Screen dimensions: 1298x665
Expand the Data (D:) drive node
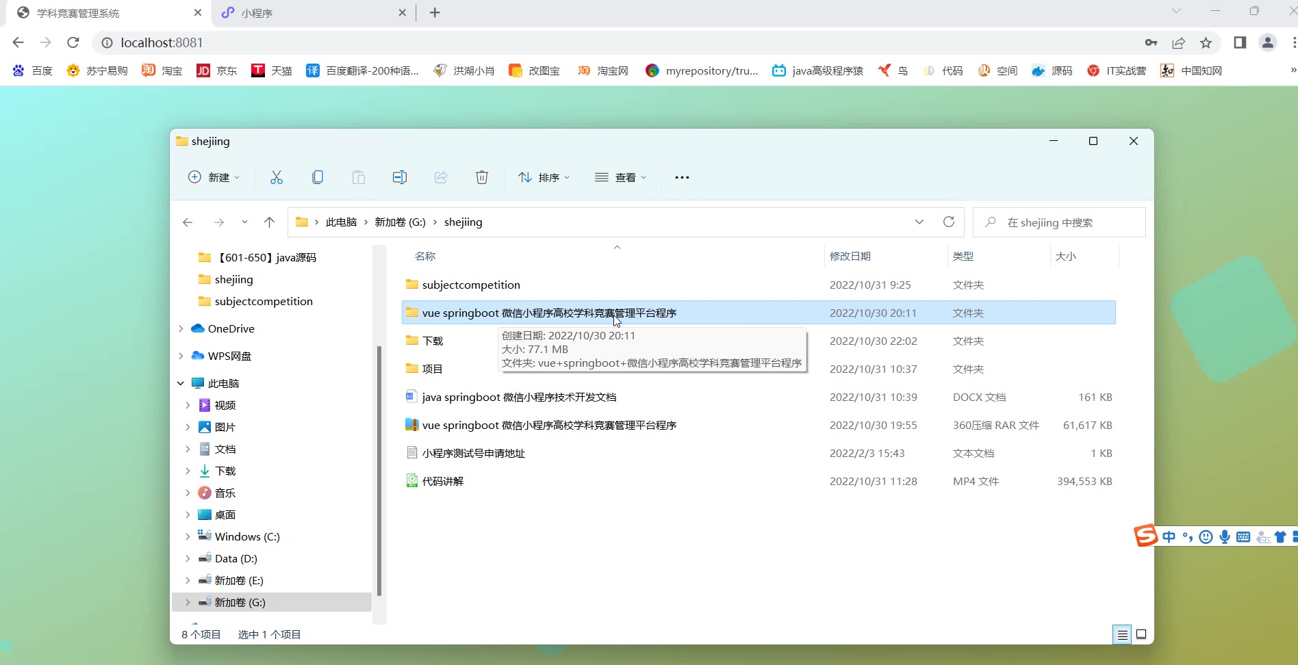click(x=188, y=558)
